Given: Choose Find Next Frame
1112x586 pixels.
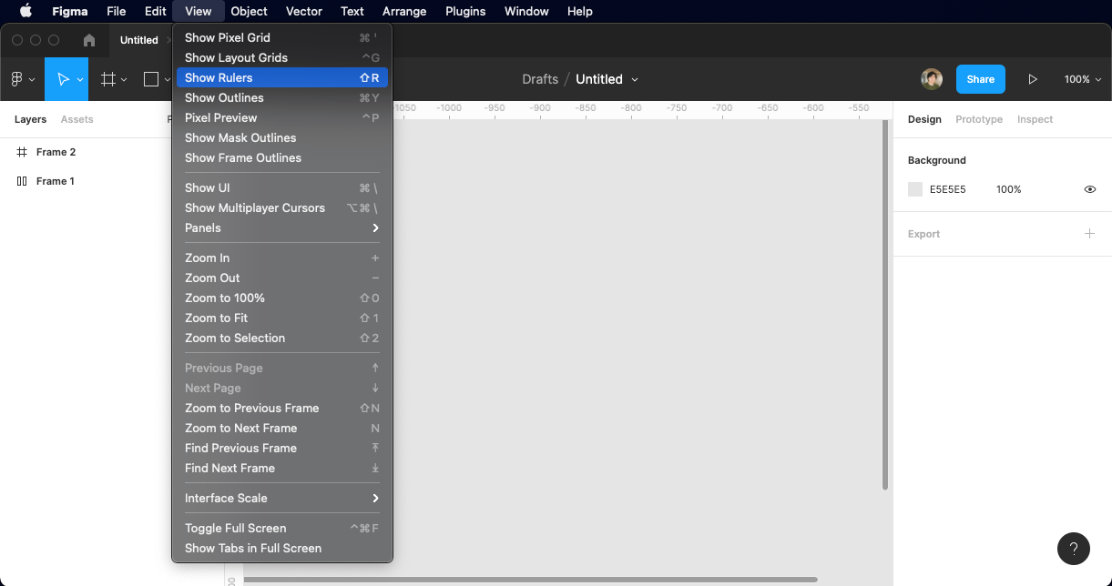Looking at the screenshot, I should coord(282,468).
